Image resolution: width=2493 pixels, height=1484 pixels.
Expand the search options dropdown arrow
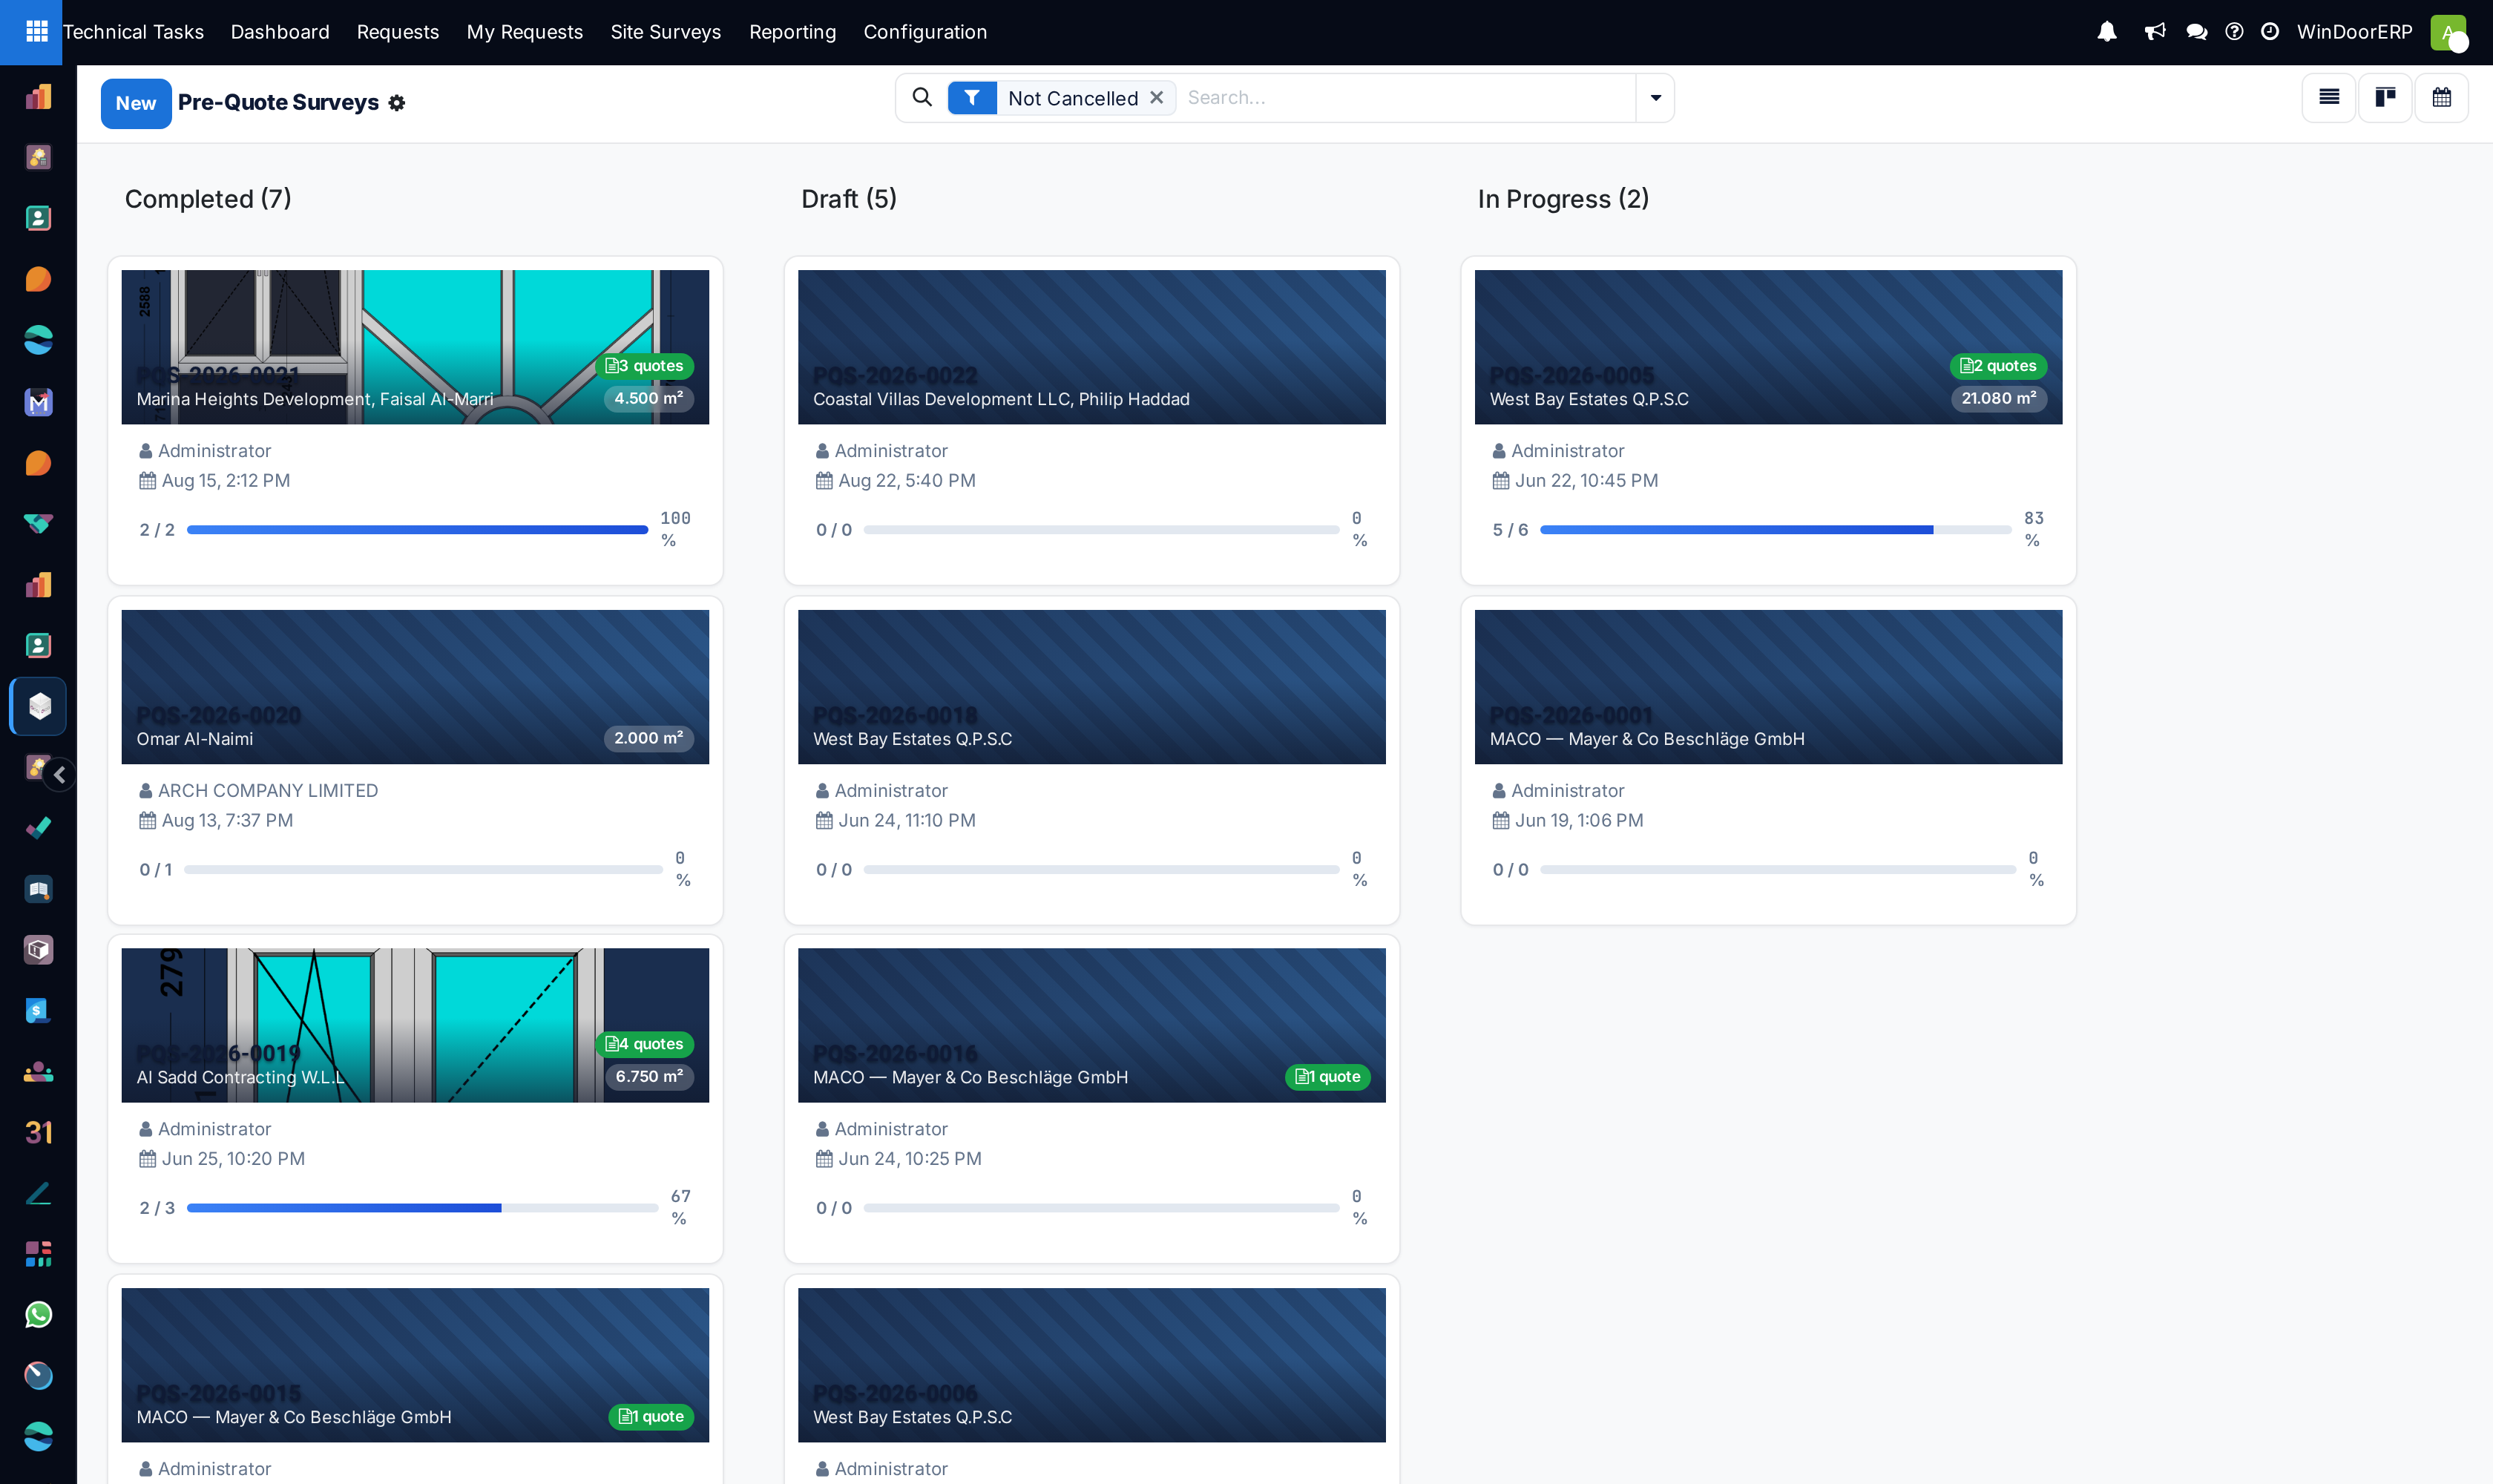click(1655, 98)
